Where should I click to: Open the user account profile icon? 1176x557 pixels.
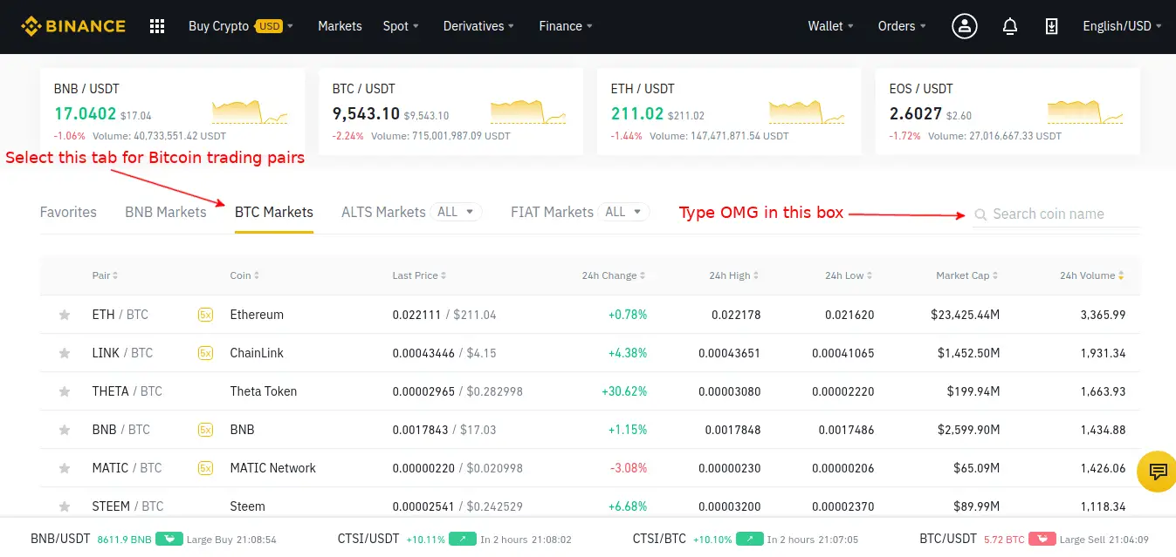965,26
